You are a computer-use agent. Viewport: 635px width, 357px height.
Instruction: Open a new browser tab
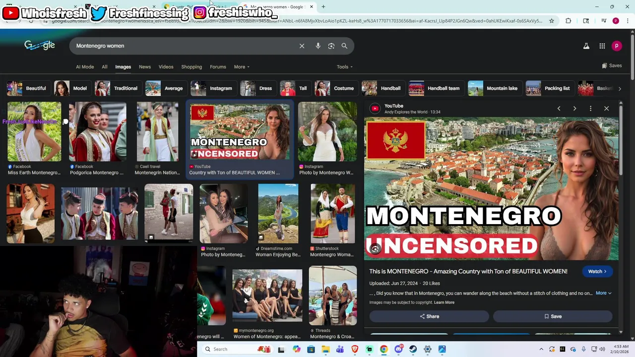point(323,7)
